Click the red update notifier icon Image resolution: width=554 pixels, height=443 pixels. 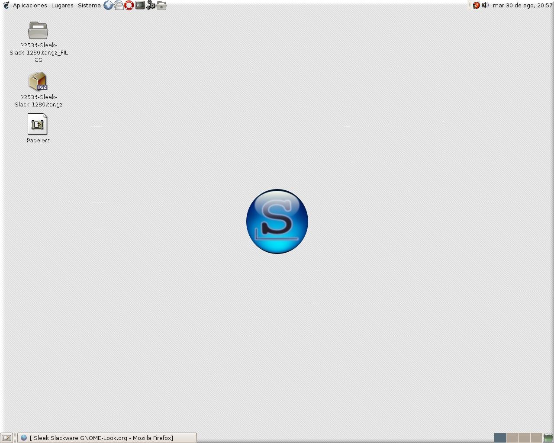tap(476, 5)
